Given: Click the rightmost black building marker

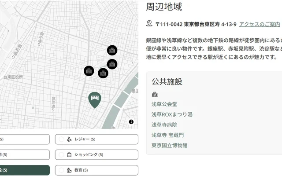Looking at the screenshot, I should point(112,64).
